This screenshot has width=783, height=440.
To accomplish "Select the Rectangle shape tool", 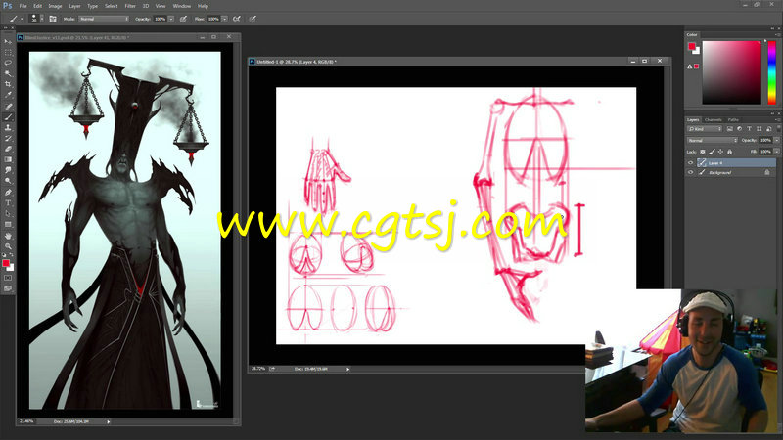I will coord(8,225).
